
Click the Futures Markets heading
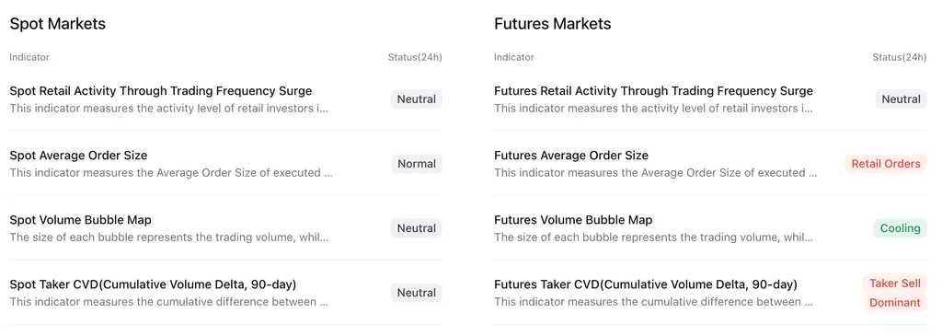[x=553, y=24]
